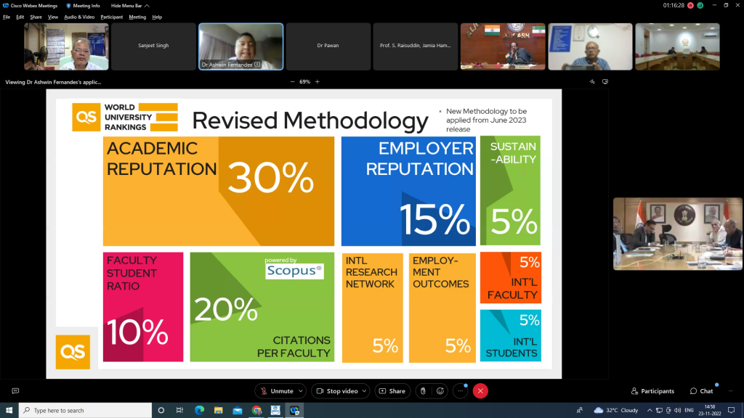Click the sharing icon in Dr Ashwin Fernandes label

[x=257, y=65]
